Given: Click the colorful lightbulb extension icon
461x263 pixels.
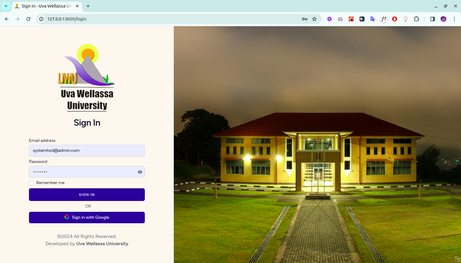Looking at the screenshot, I should tap(405, 19).
